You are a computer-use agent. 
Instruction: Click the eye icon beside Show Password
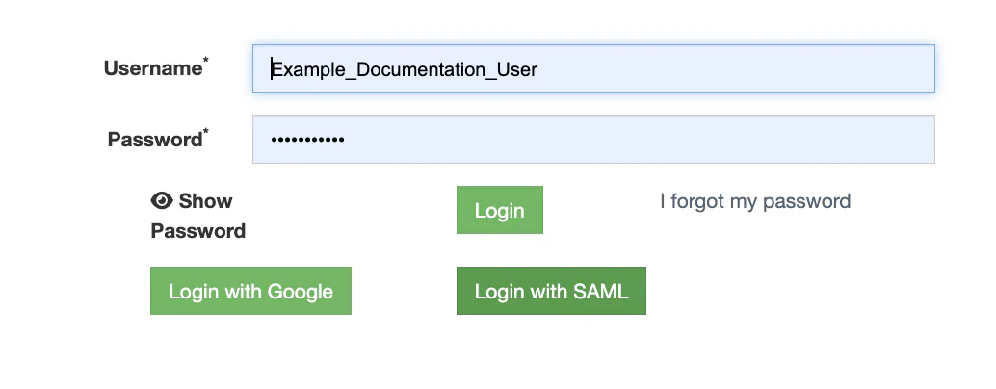162,200
